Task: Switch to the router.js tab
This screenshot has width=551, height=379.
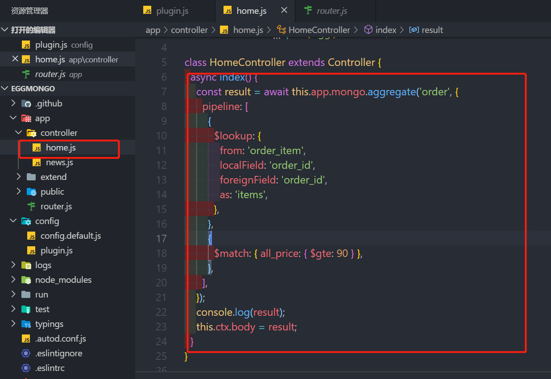Action: tap(331, 11)
